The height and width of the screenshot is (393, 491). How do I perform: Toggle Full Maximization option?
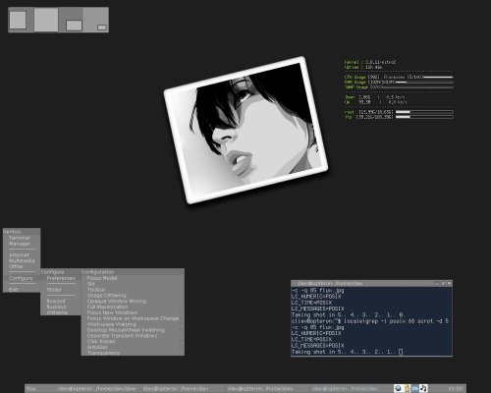pos(133,307)
